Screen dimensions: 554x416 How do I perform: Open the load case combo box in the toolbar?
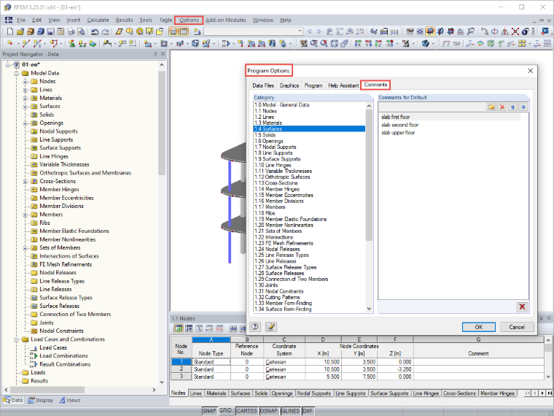pyautogui.click(x=253, y=31)
